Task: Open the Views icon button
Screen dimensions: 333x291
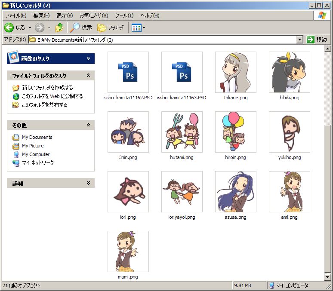Action: [136, 28]
